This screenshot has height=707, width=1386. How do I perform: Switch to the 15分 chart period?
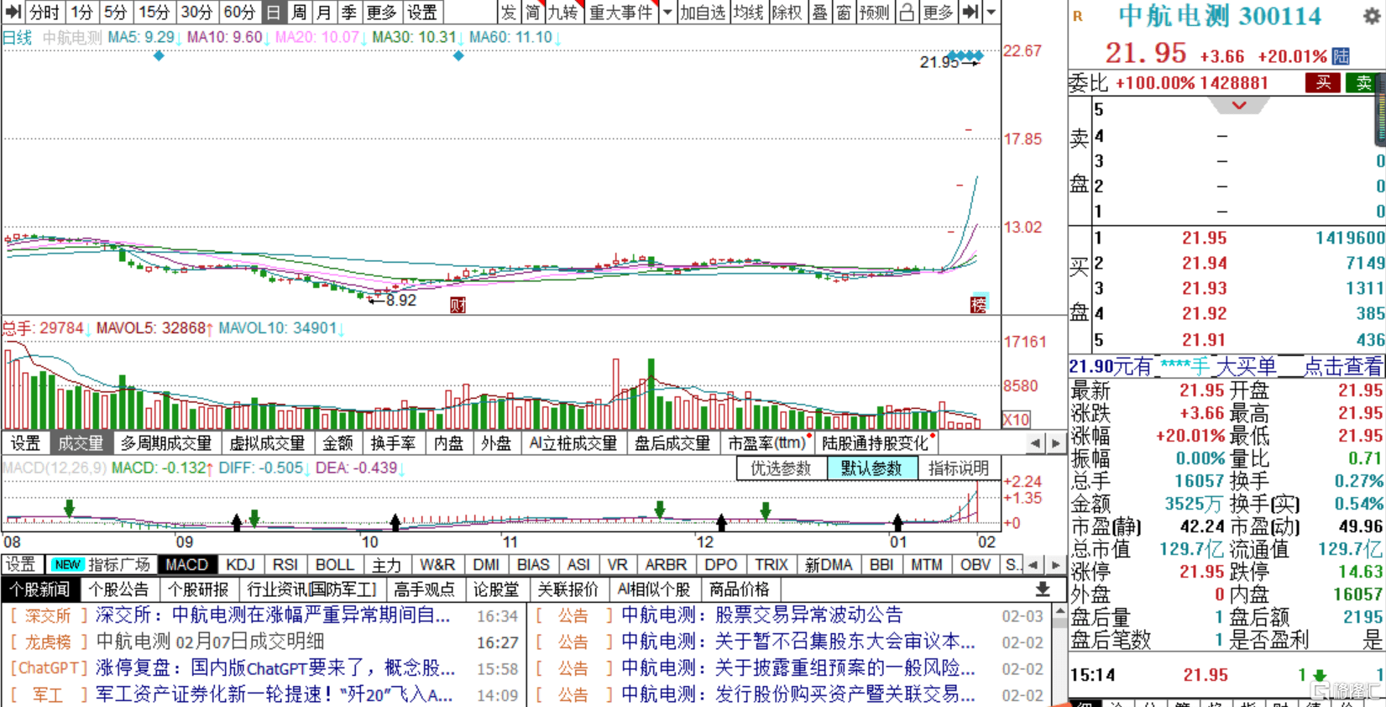pyautogui.click(x=154, y=12)
